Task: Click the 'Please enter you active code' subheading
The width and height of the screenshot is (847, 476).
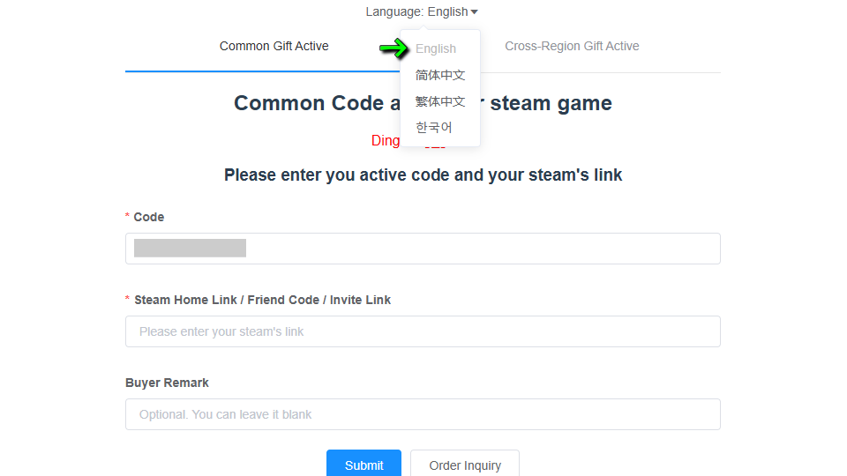Action: (x=423, y=175)
